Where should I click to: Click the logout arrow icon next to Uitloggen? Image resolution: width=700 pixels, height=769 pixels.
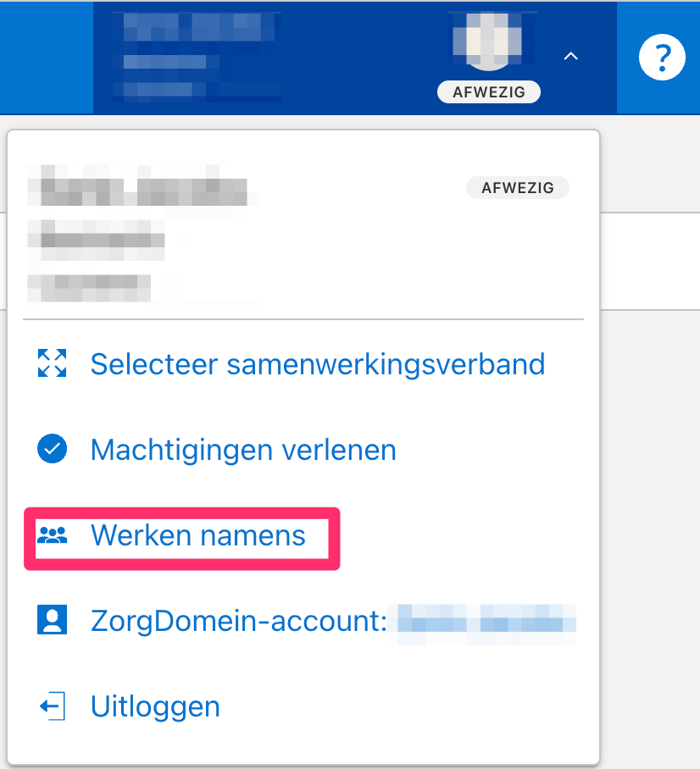click(52, 706)
